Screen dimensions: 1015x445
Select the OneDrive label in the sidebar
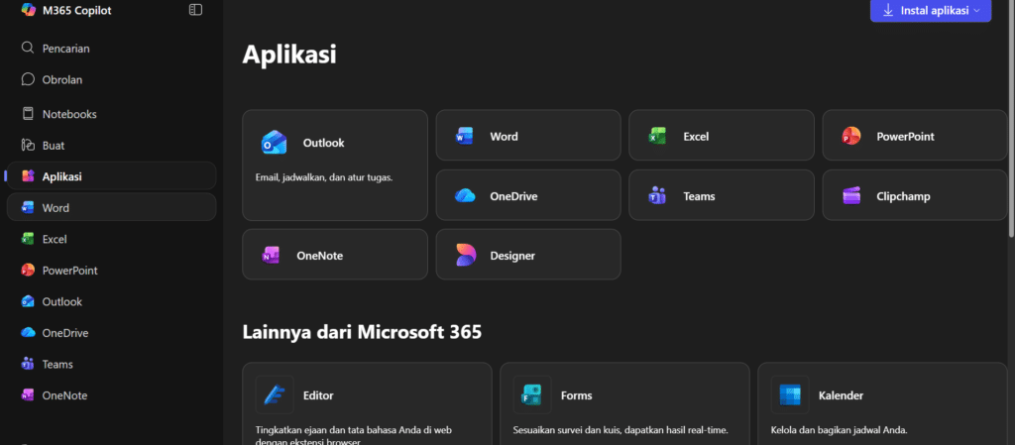click(65, 333)
